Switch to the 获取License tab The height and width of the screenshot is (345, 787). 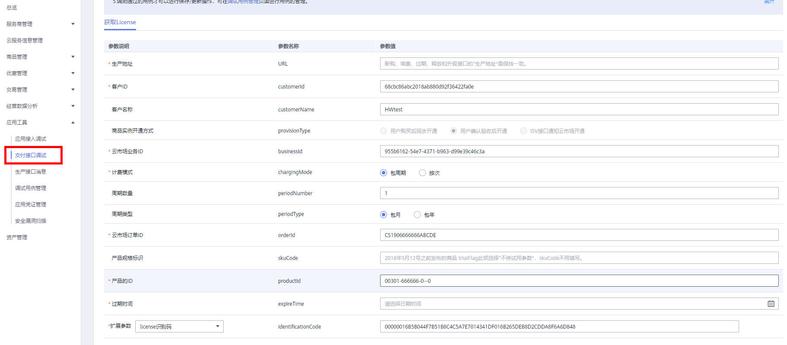pos(120,22)
